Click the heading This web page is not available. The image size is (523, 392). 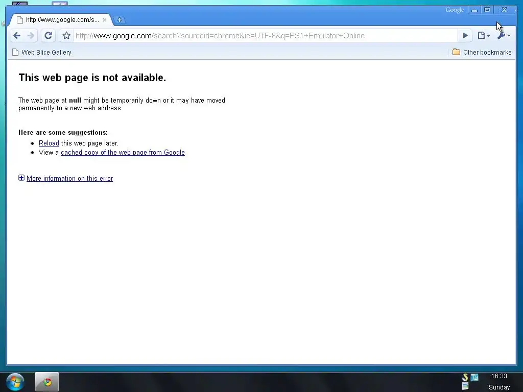[x=92, y=78]
